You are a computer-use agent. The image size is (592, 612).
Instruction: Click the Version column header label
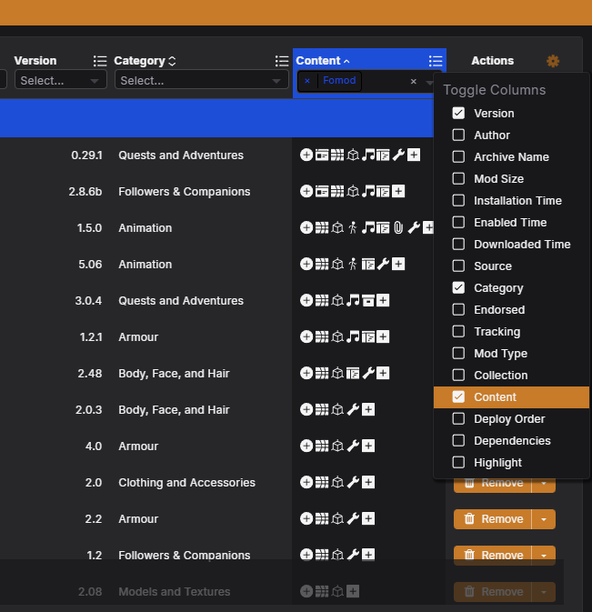click(35, 61)
